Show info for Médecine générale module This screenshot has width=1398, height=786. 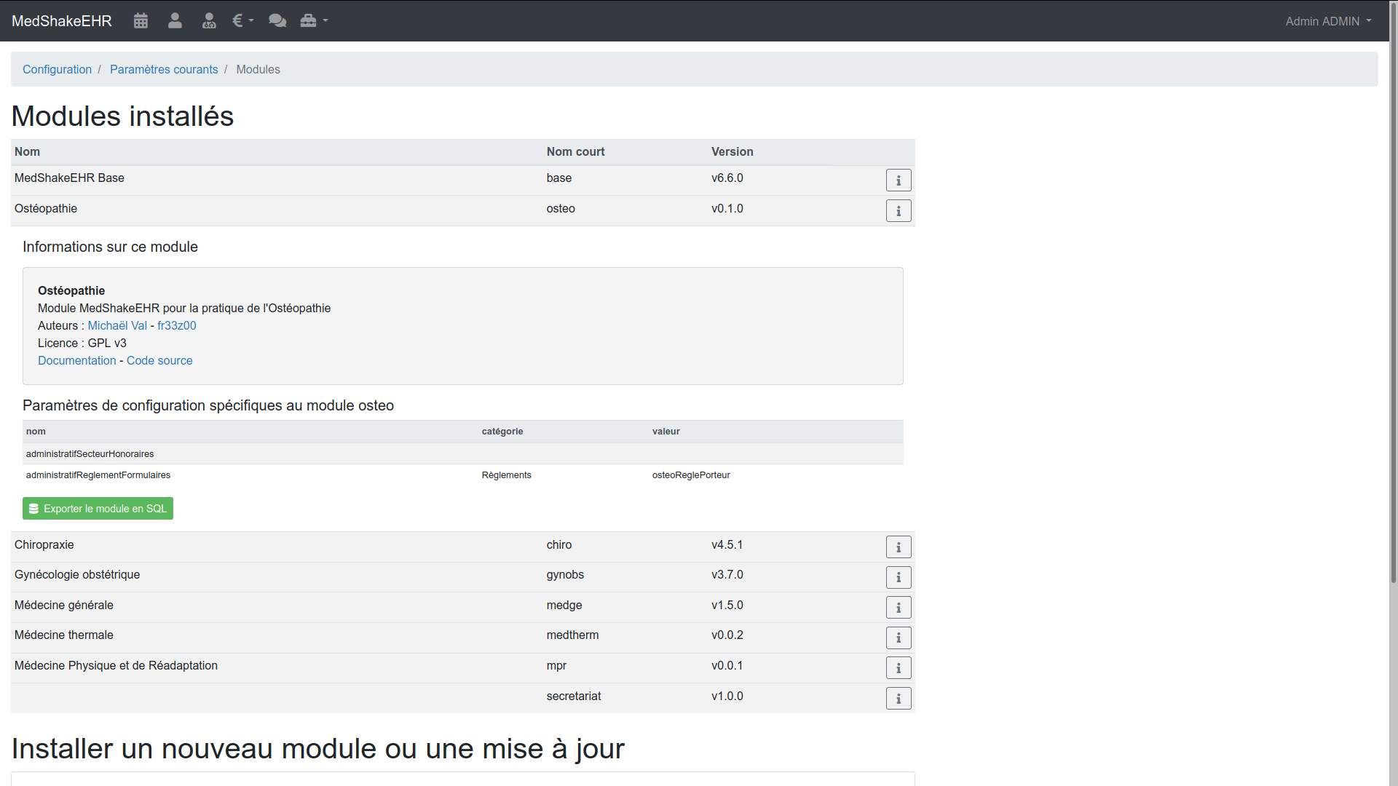tap(899, 608)
